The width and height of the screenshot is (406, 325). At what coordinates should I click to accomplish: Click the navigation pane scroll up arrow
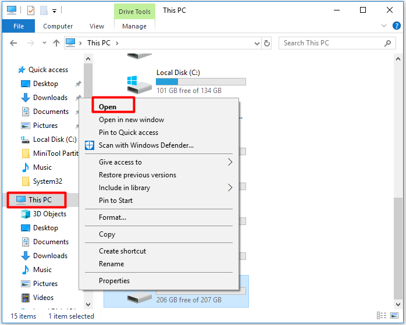pos(88,59)
